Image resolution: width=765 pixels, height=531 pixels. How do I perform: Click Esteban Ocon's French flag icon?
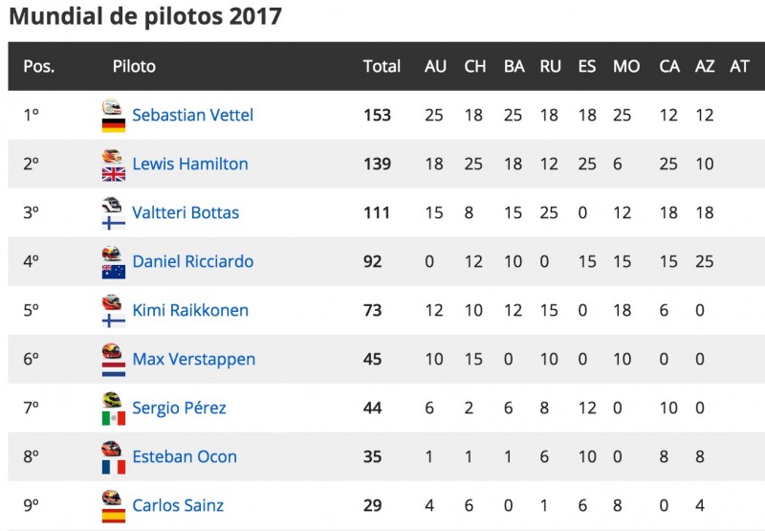pyautogui.click(x=114, y=467)
